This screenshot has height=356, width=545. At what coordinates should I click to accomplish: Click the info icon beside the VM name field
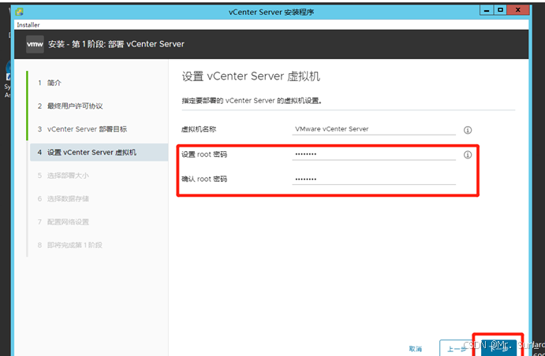pyautogui.click(x=468, y=130)
